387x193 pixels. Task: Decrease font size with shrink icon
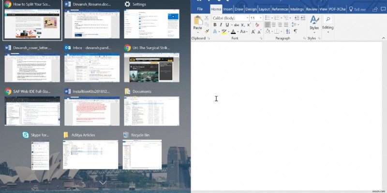tap(259, 32)
